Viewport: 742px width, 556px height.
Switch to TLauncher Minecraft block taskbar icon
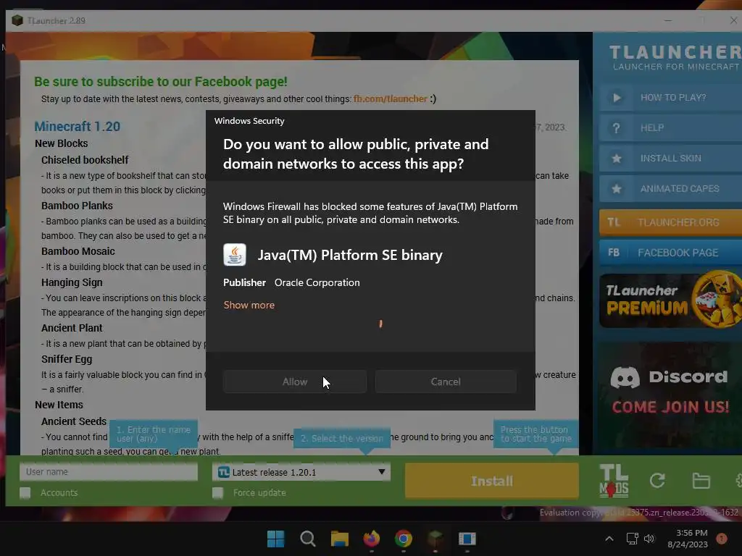435,539
